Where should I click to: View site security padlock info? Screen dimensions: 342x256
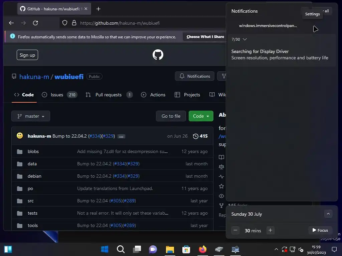(x=74, y=23)
